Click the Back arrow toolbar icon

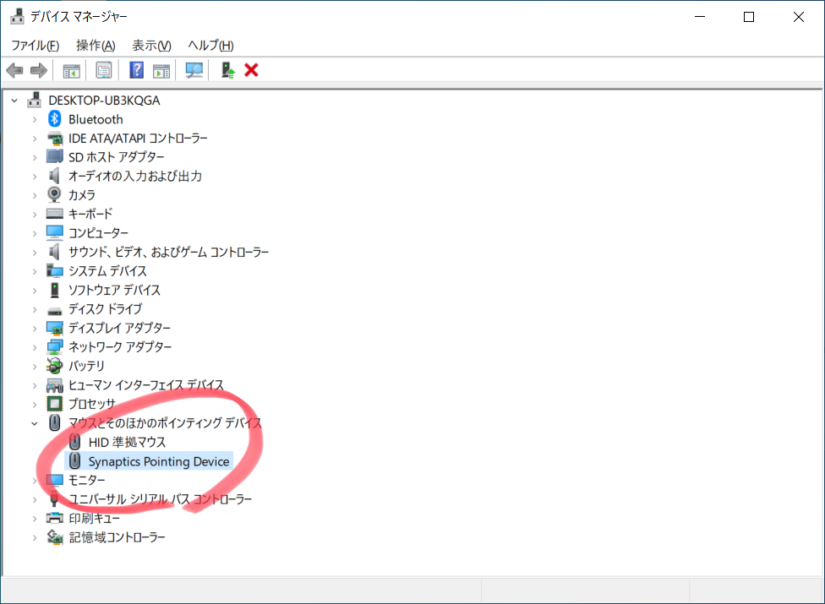tap(14, 70)
